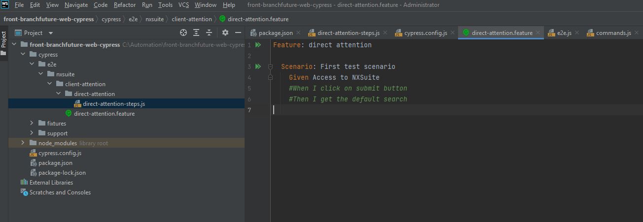Close the direct-attention-steps.js tab
The image size is (643, 222).
point(385,33)
